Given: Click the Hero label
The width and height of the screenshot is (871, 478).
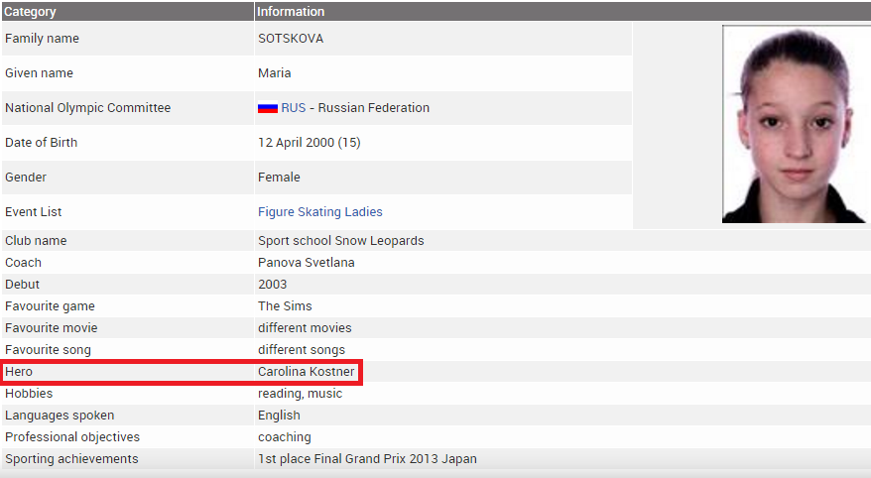Looking at the screenshot, I should (19, 372).
